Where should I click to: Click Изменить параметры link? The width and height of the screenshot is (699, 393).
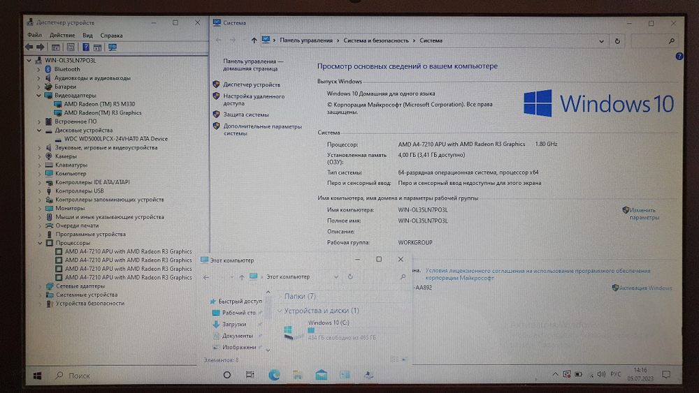tap(644, 214)
